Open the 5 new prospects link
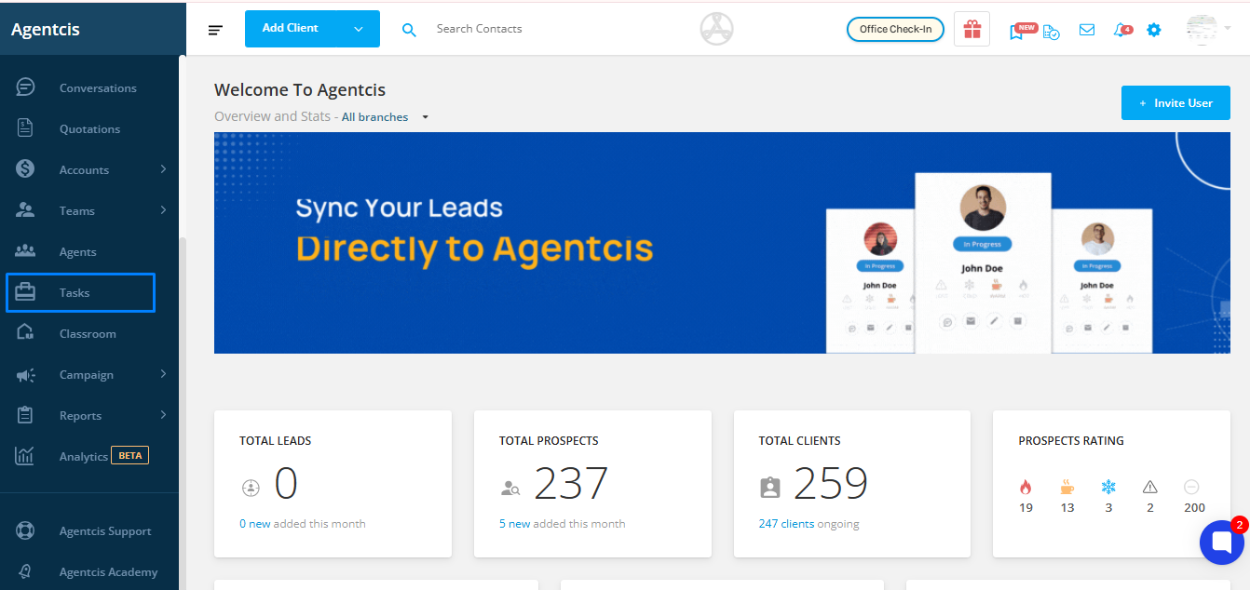 515,524
